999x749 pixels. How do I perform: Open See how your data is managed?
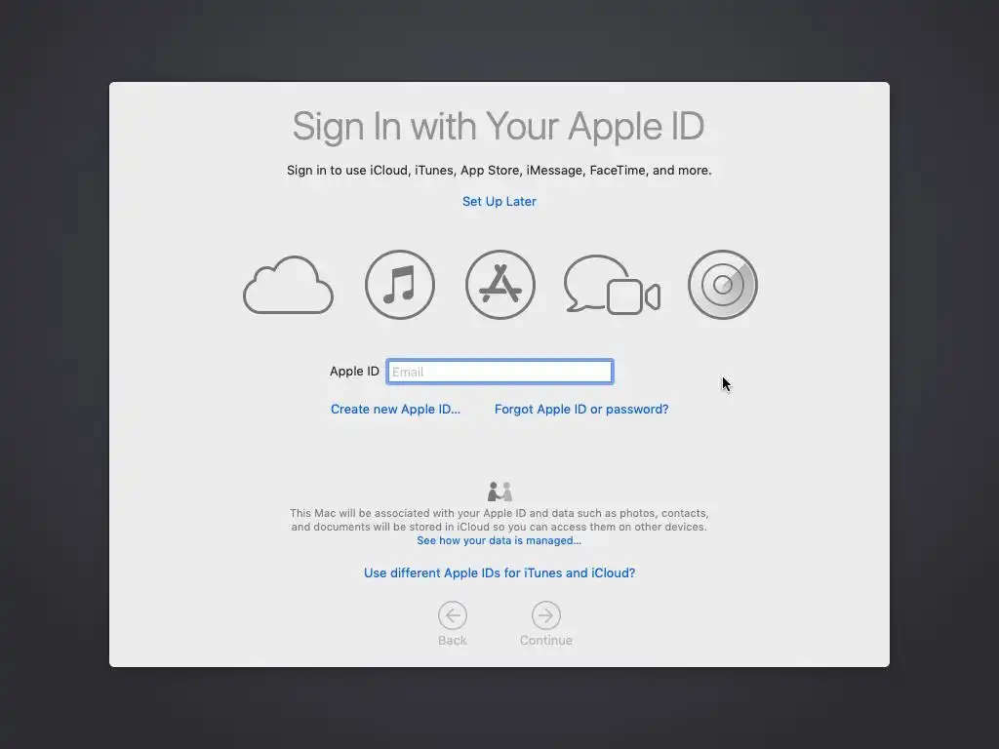coord(499,540)
